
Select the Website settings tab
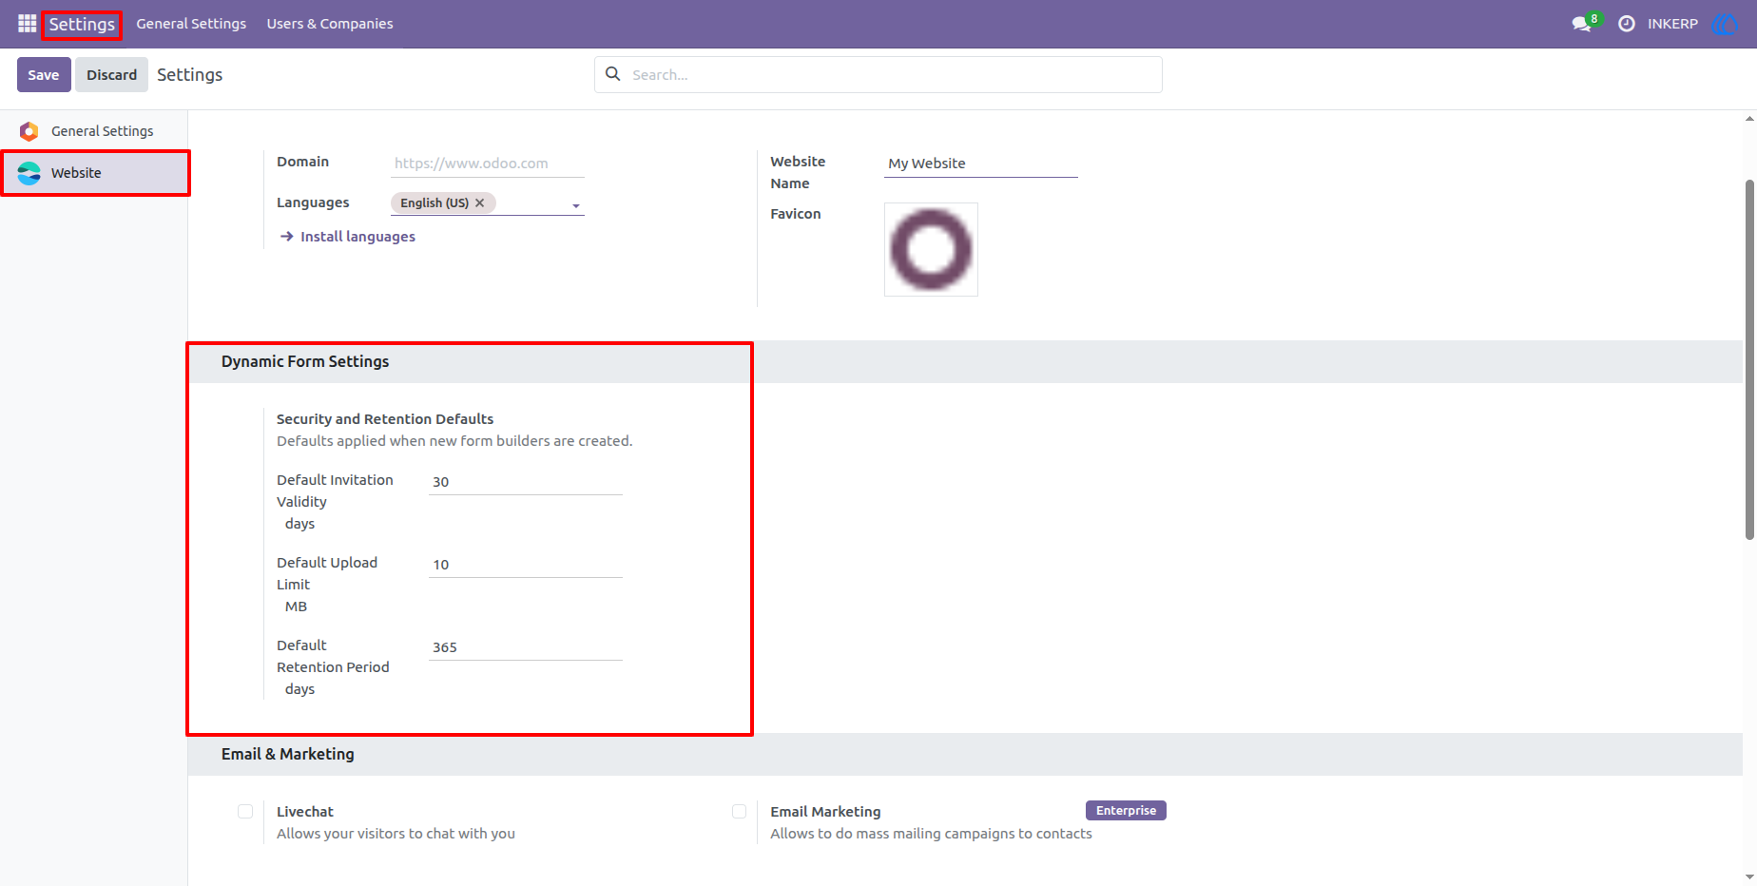click(x=95, y=173)
